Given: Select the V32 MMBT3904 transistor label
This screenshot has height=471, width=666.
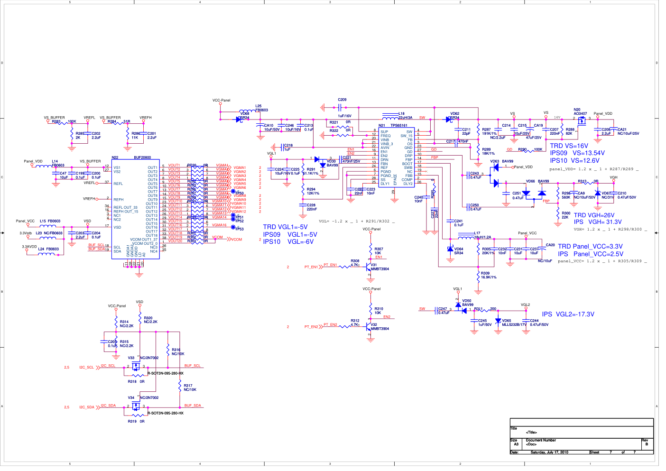Looking at the screenshot, I should [x=379, y=327].
